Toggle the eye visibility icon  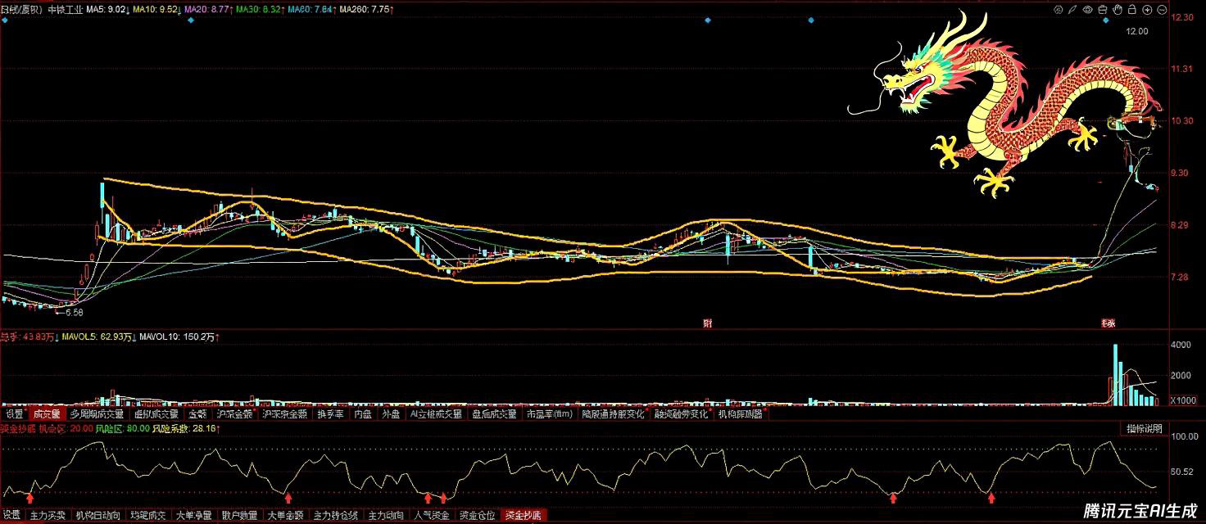(1088, 10)
